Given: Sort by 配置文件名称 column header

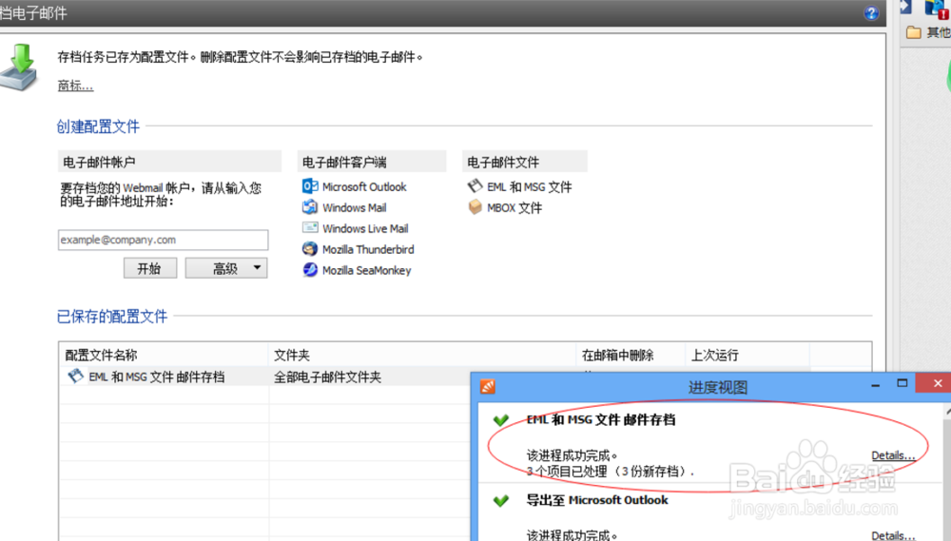Looking at the screenshot, I should [164, 355].
